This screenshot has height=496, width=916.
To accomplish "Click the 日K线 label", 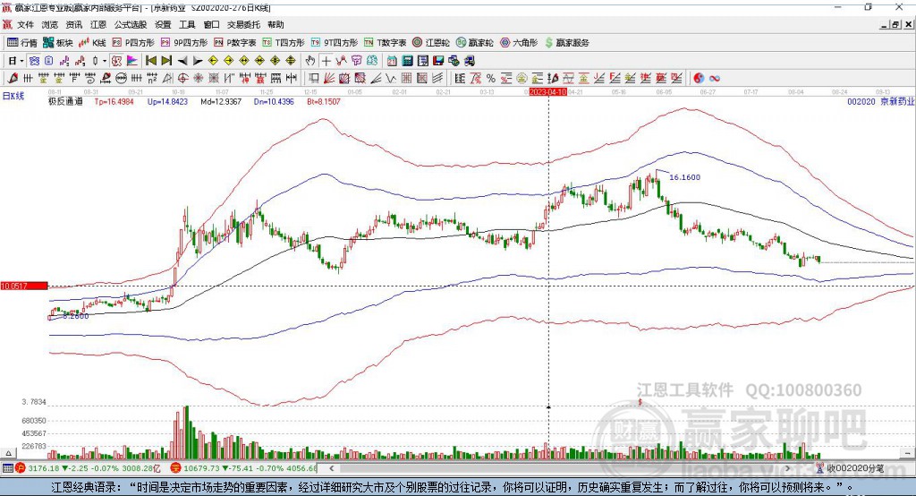I will coord(13,96).
